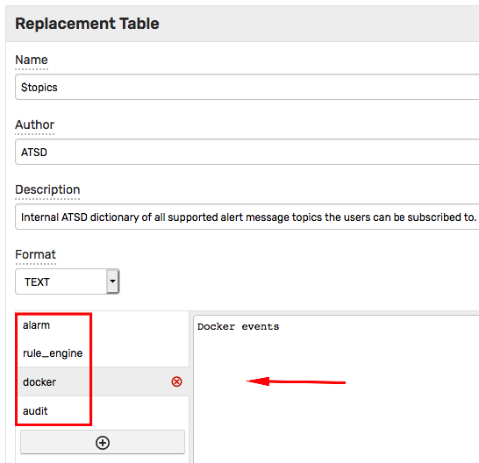Click into the Author field containing ATSD
This screenshot has height=463, width=479.
(247, 152)
